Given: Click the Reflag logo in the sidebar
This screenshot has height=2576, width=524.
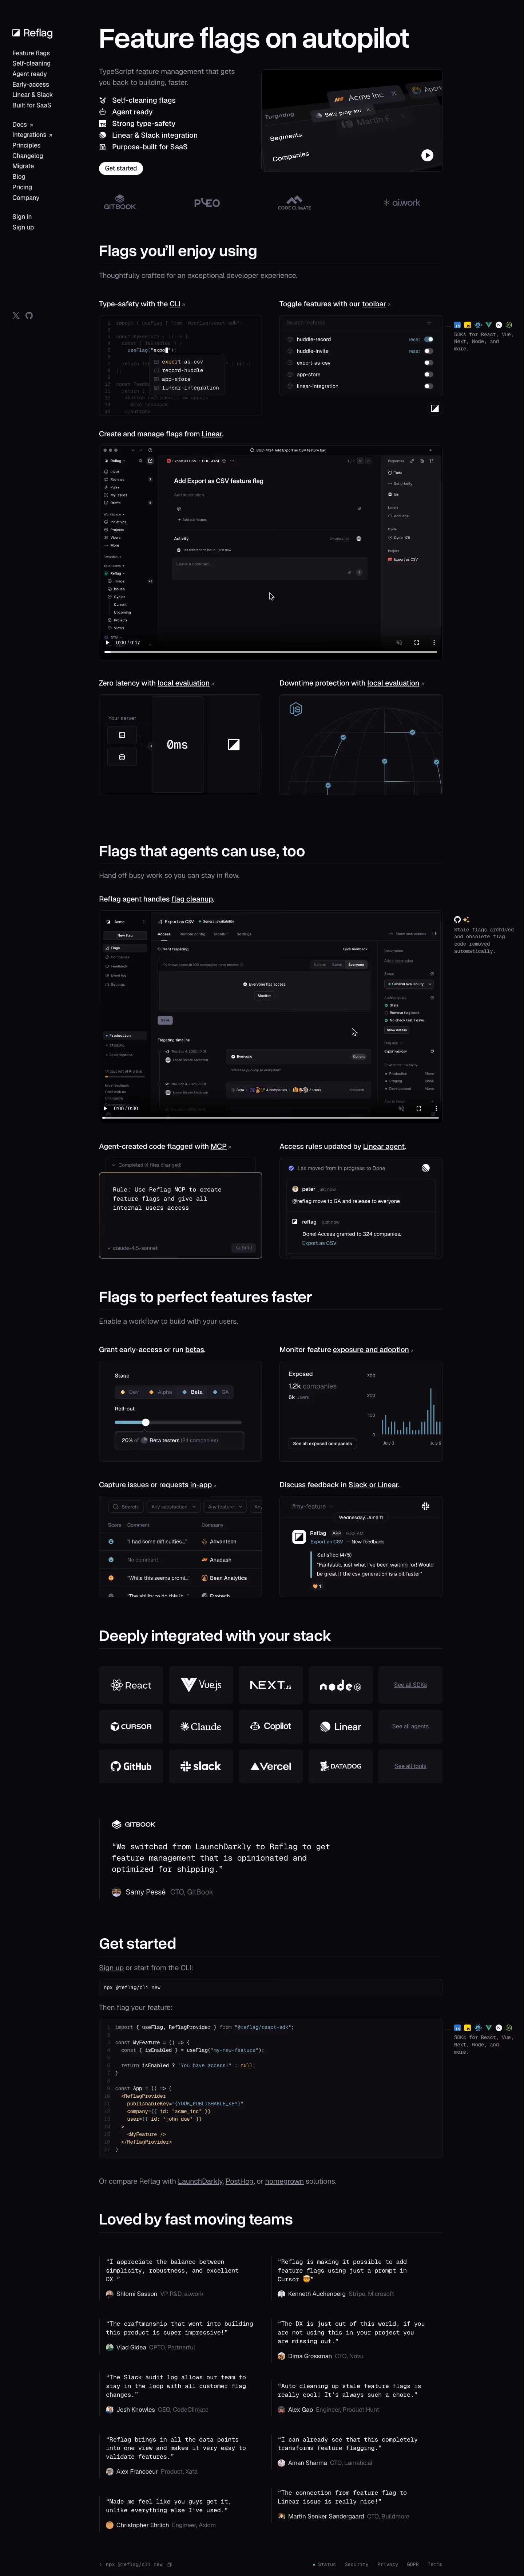Looking at the screenshot, I should (x=32, y=33).
